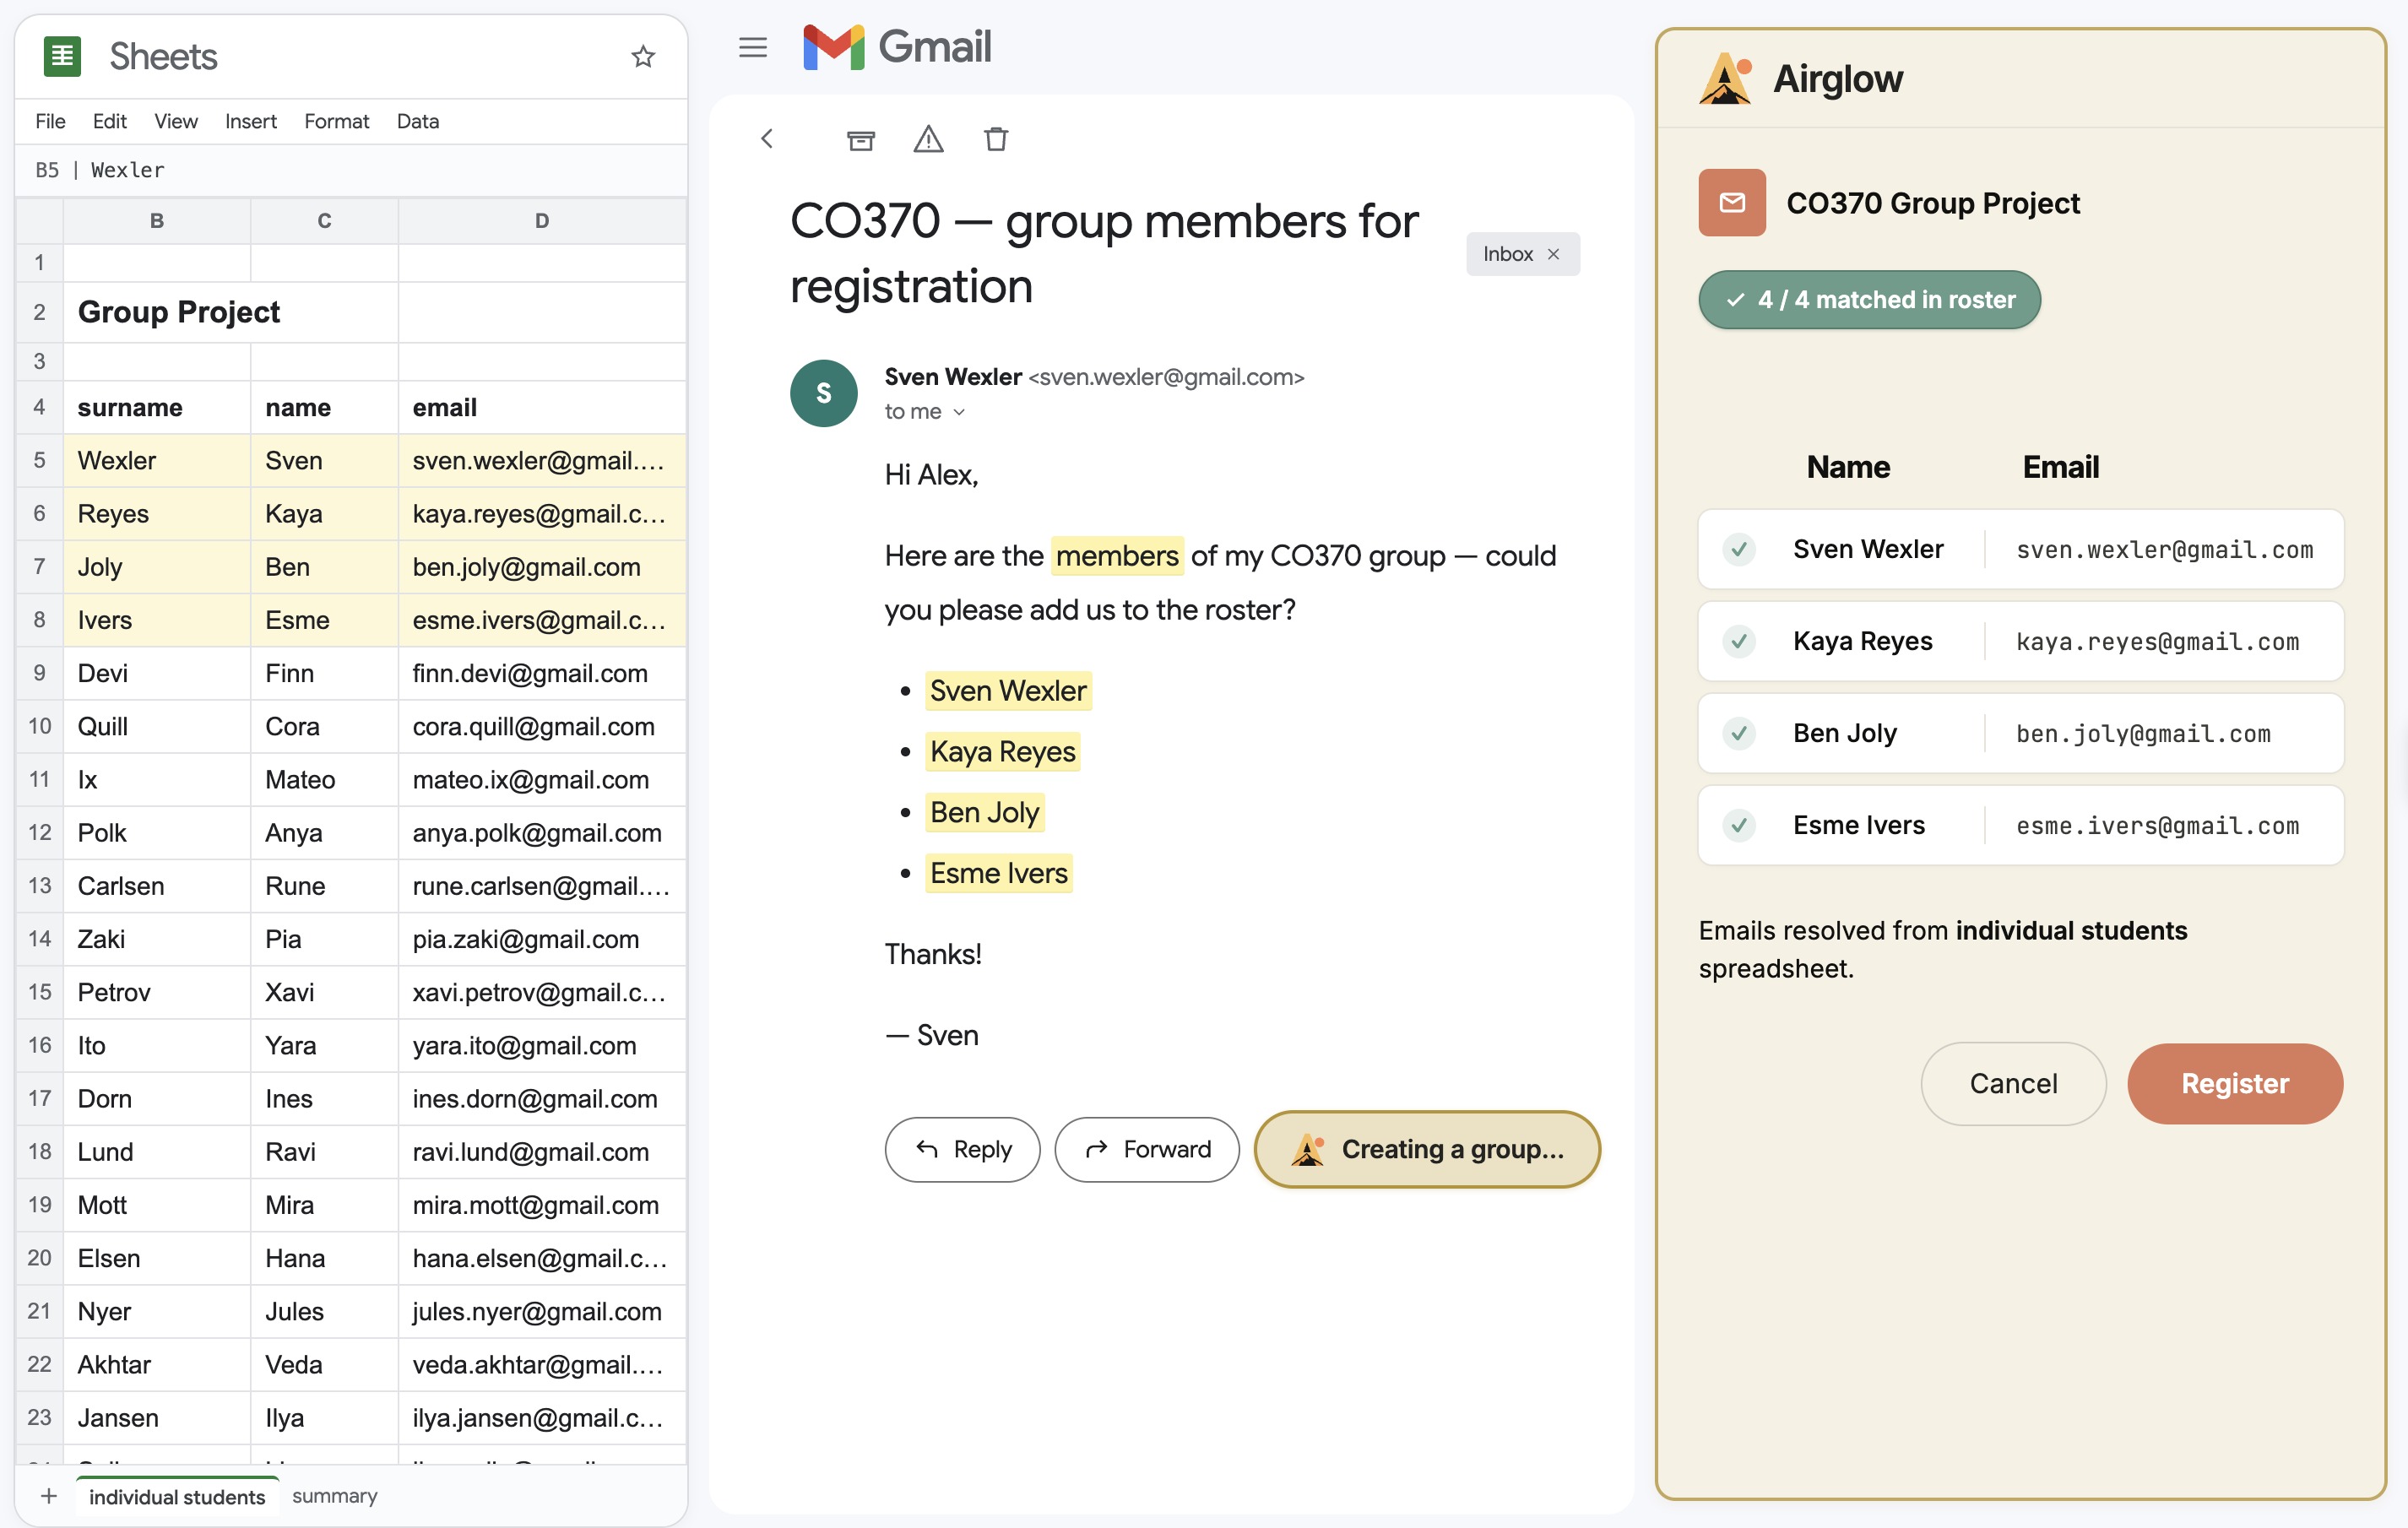Toggle the checkmark for Kaya Reyes
Viewport: 2408px width, 1528px height.
(x=1739, y=641)
